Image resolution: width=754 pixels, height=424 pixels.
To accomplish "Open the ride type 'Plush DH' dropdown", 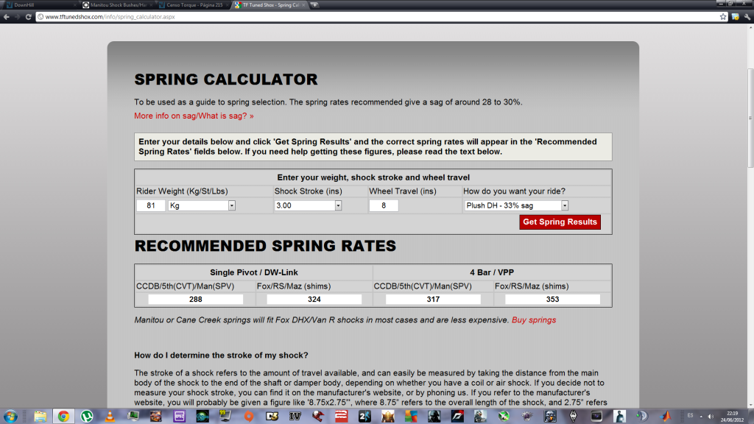I will point(516,206).
